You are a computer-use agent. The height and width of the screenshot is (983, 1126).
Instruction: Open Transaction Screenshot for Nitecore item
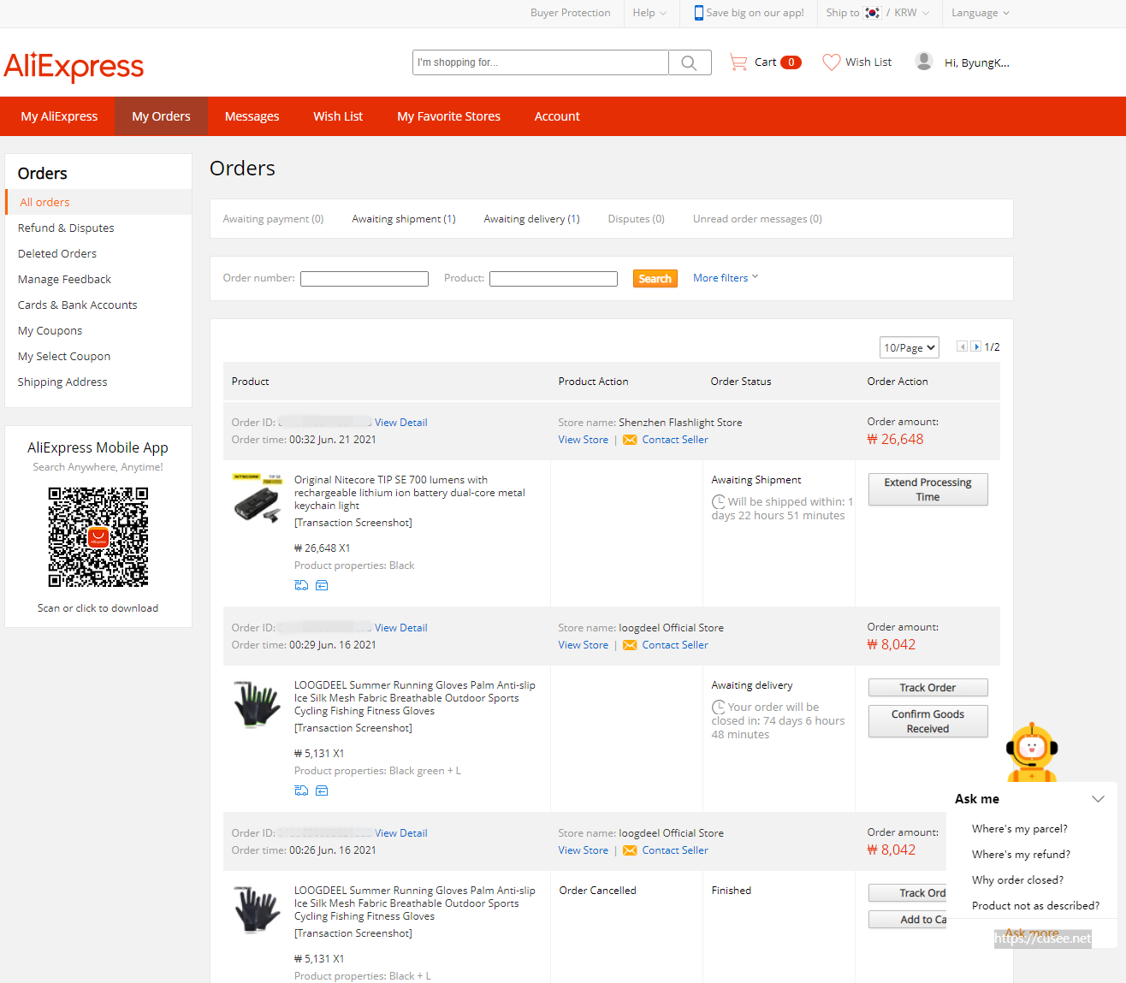click(x=353, y=523)
